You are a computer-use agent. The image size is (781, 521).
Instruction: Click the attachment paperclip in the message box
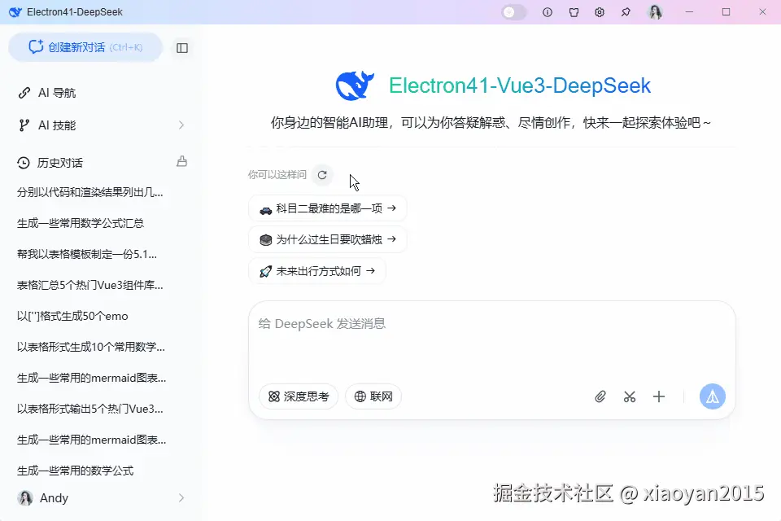coord(600,396)
